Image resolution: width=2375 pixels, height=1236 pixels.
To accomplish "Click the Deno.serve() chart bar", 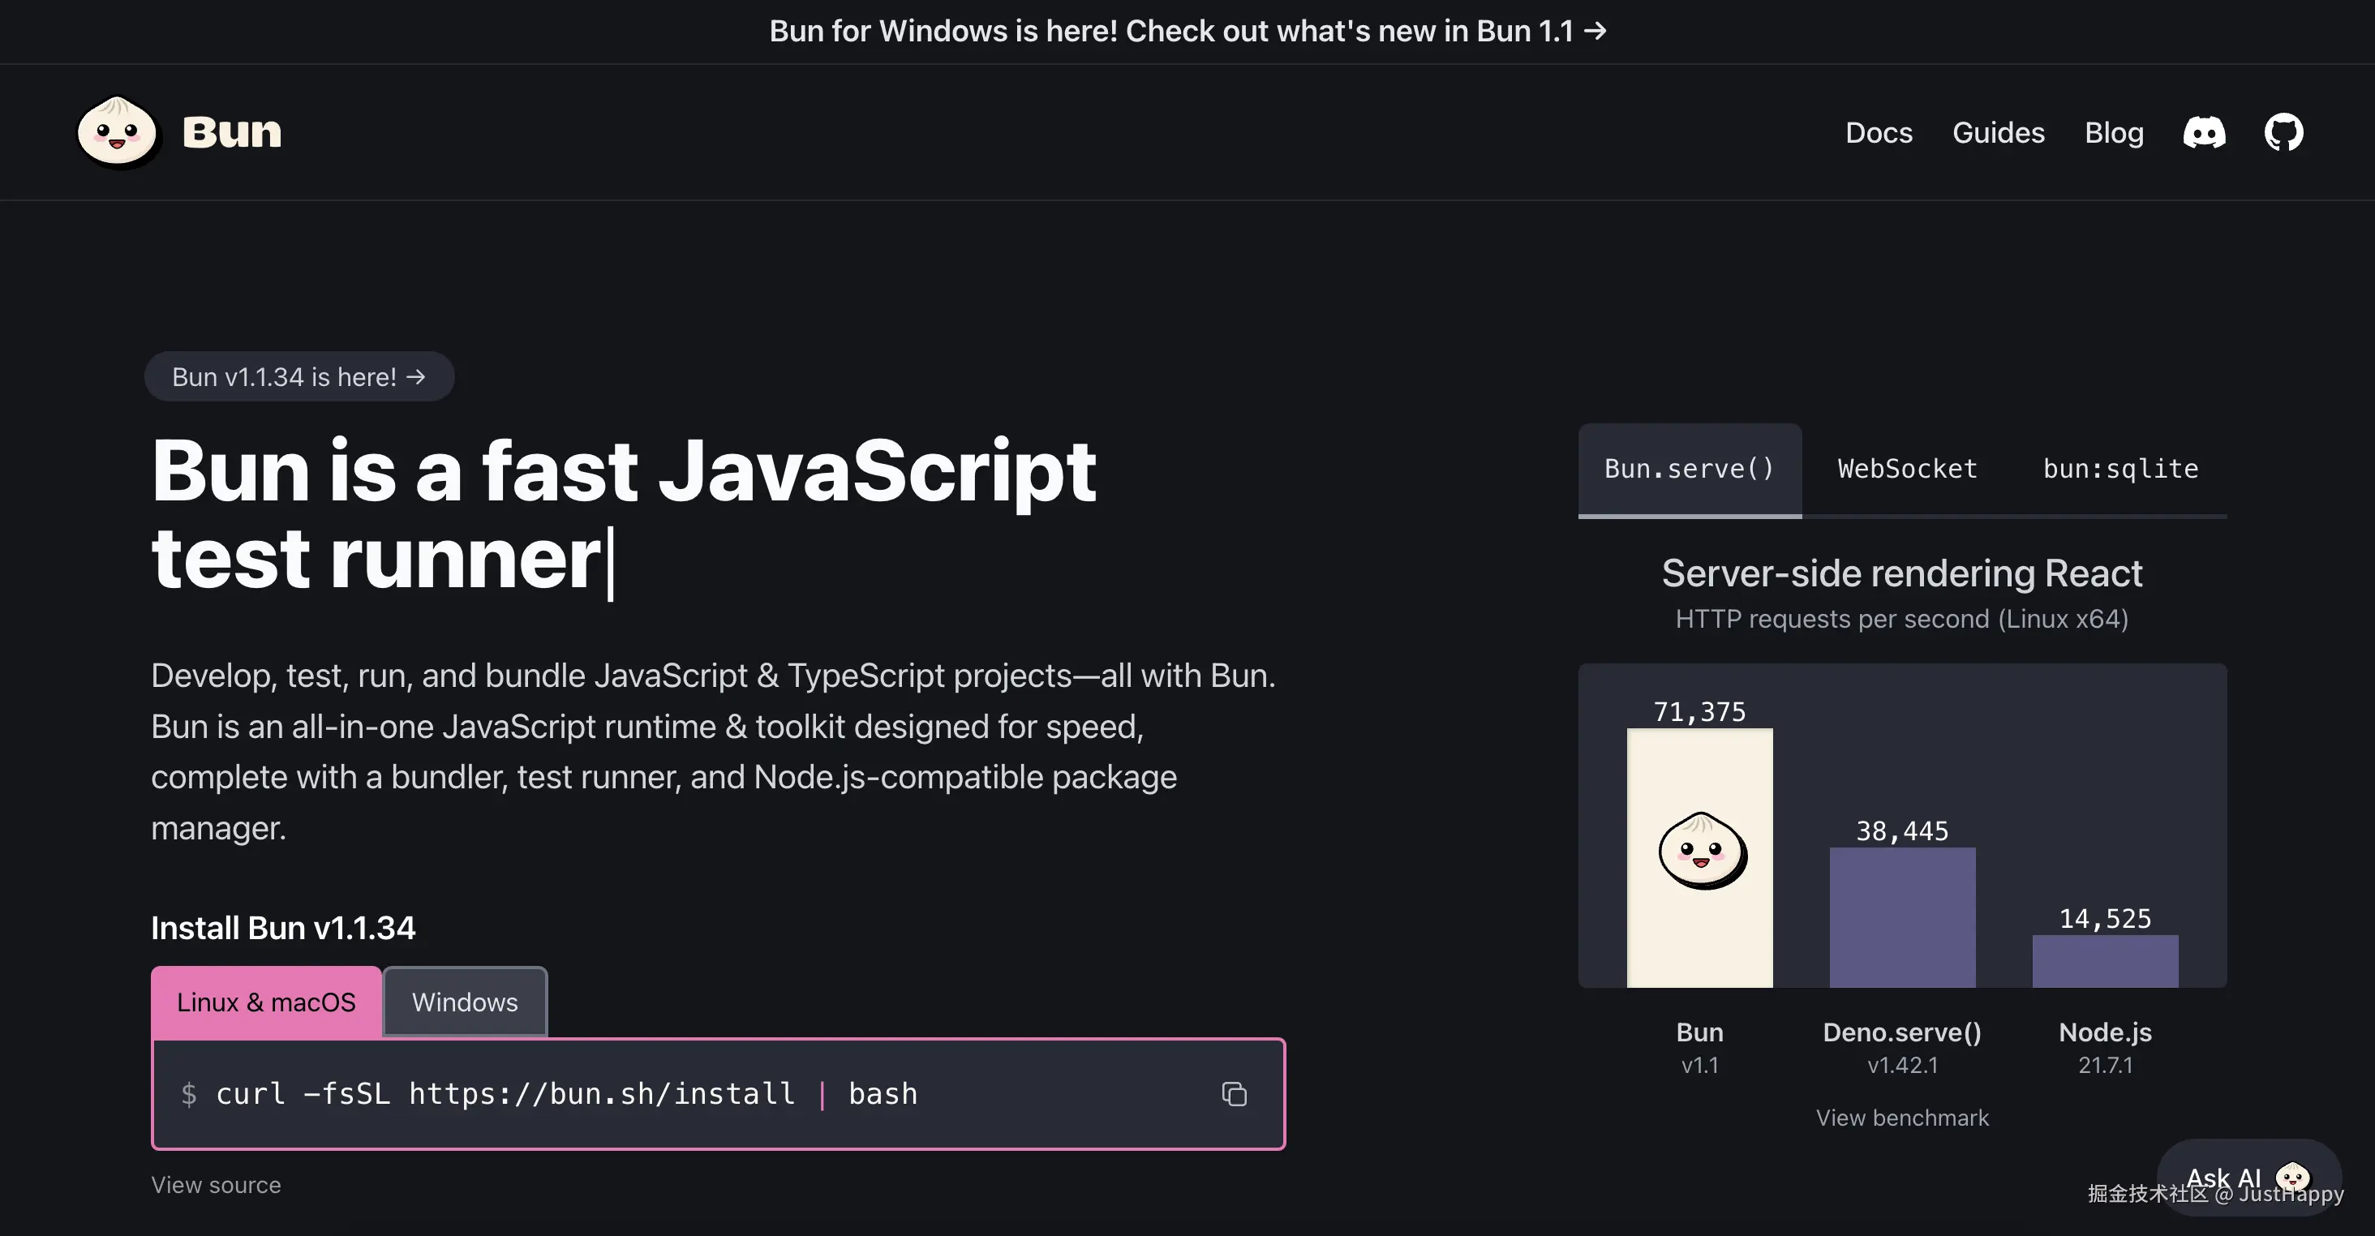I will tap(1901, 917).
